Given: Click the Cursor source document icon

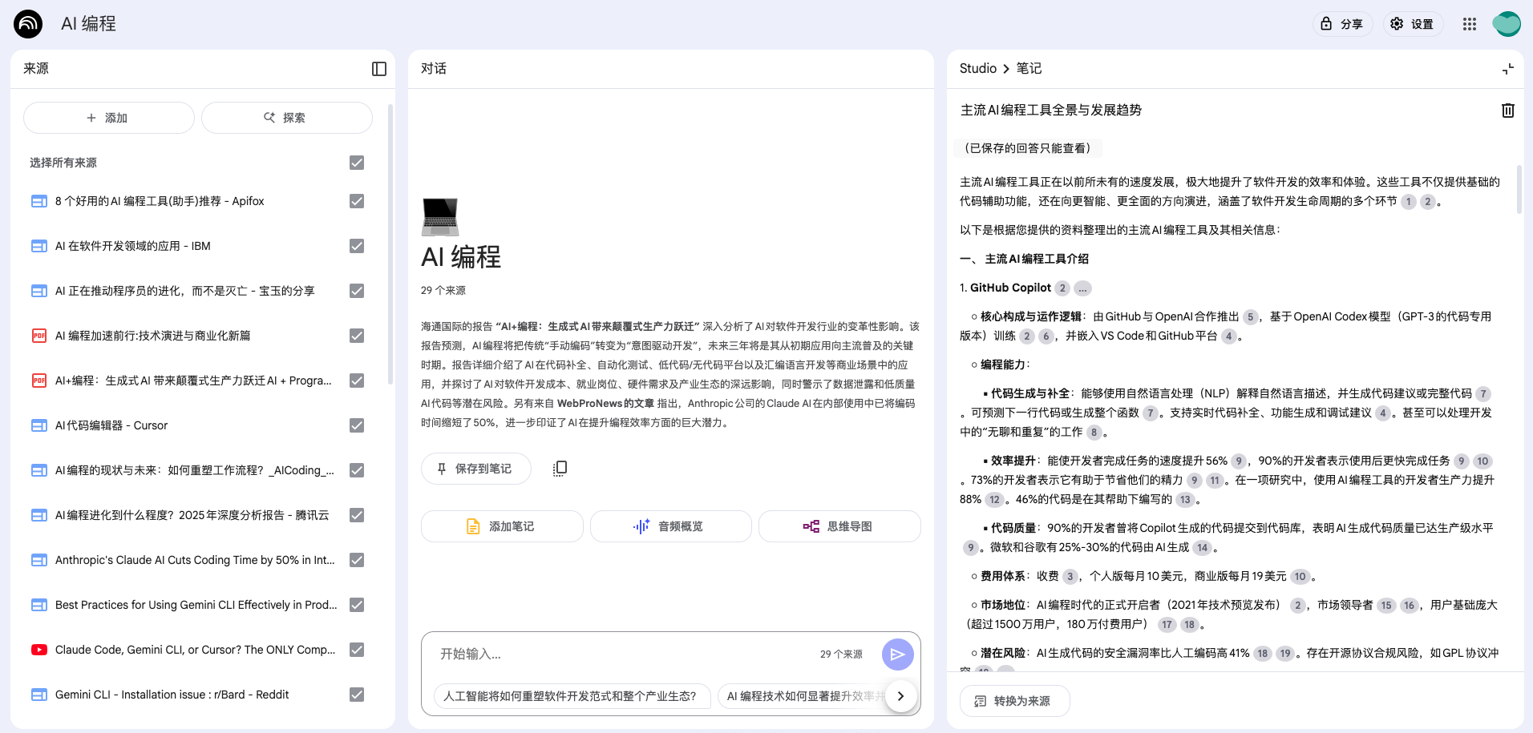Looking at the screenshot, I should point(39,425).
